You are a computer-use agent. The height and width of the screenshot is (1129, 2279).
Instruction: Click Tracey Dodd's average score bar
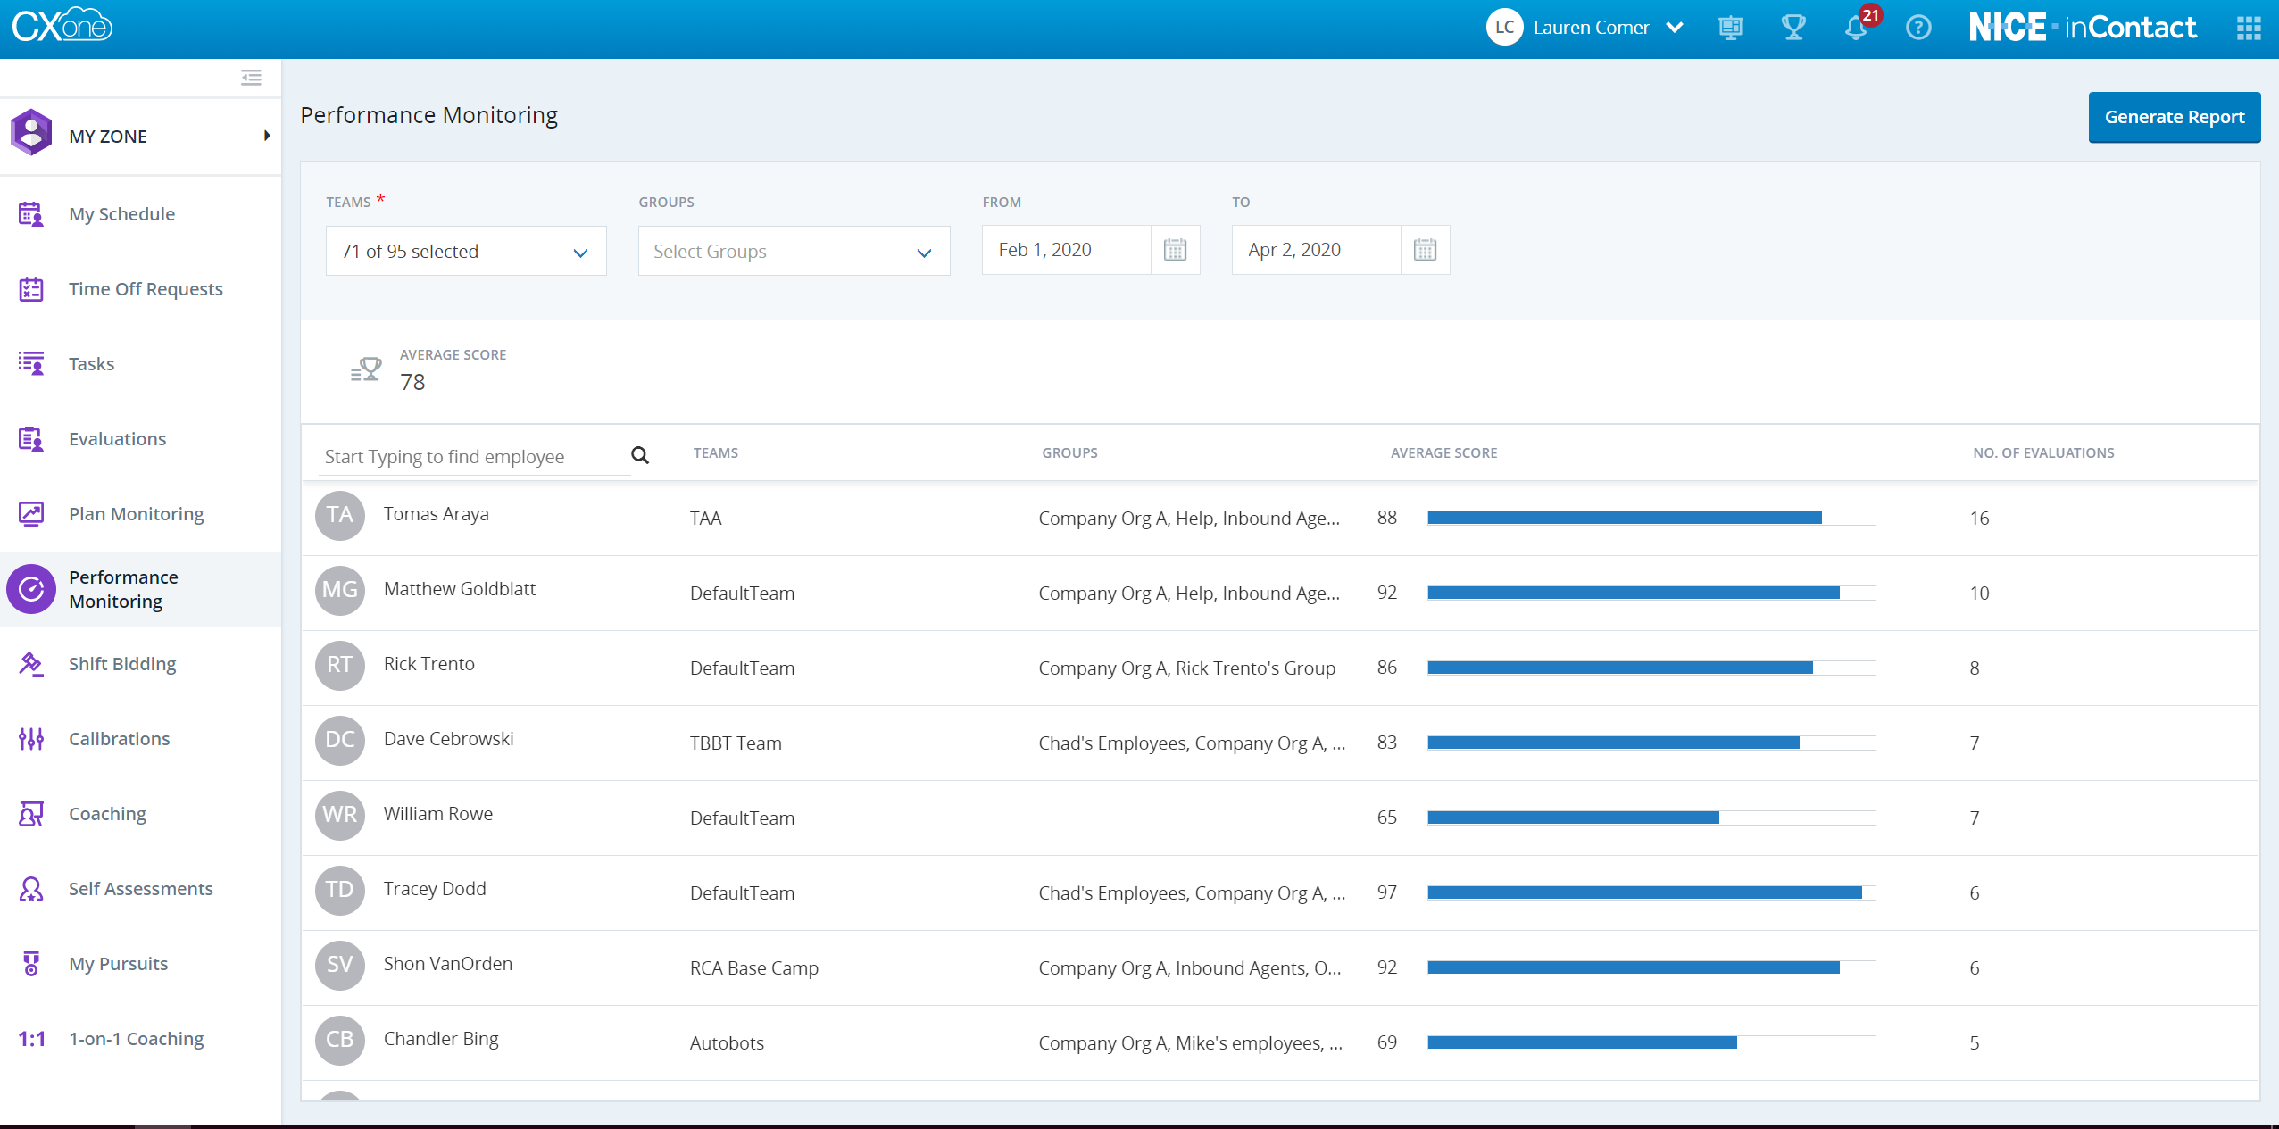tap(1651, 892)
